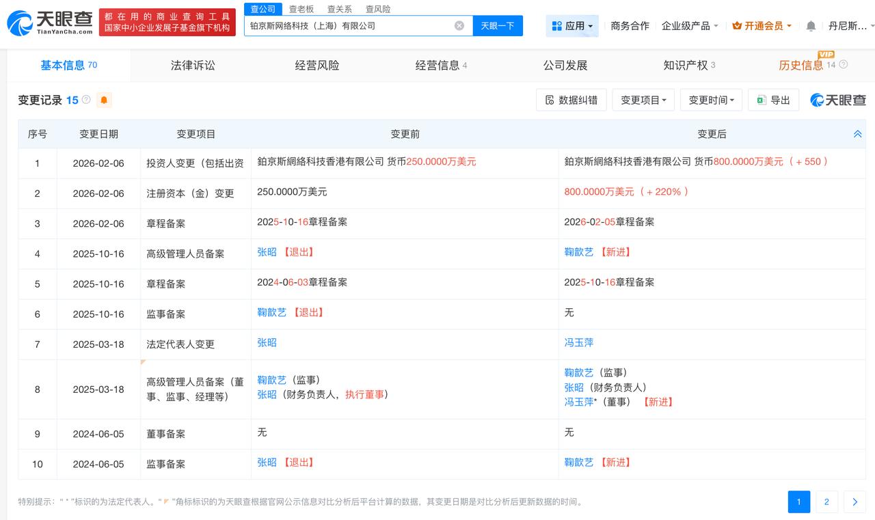Viewport: 875px width, 520px height.
Task: Open the 公司发展 tab
Action: click(x=565, y=66)
